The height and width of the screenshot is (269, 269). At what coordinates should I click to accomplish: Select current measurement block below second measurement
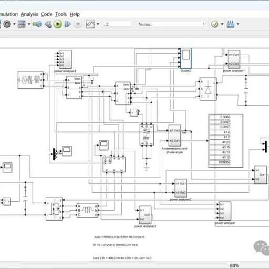click(134, 112)
